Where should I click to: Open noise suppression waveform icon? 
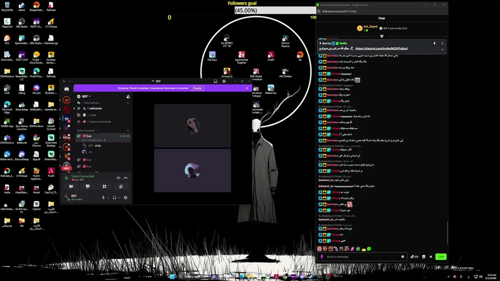tap(118, 178)
